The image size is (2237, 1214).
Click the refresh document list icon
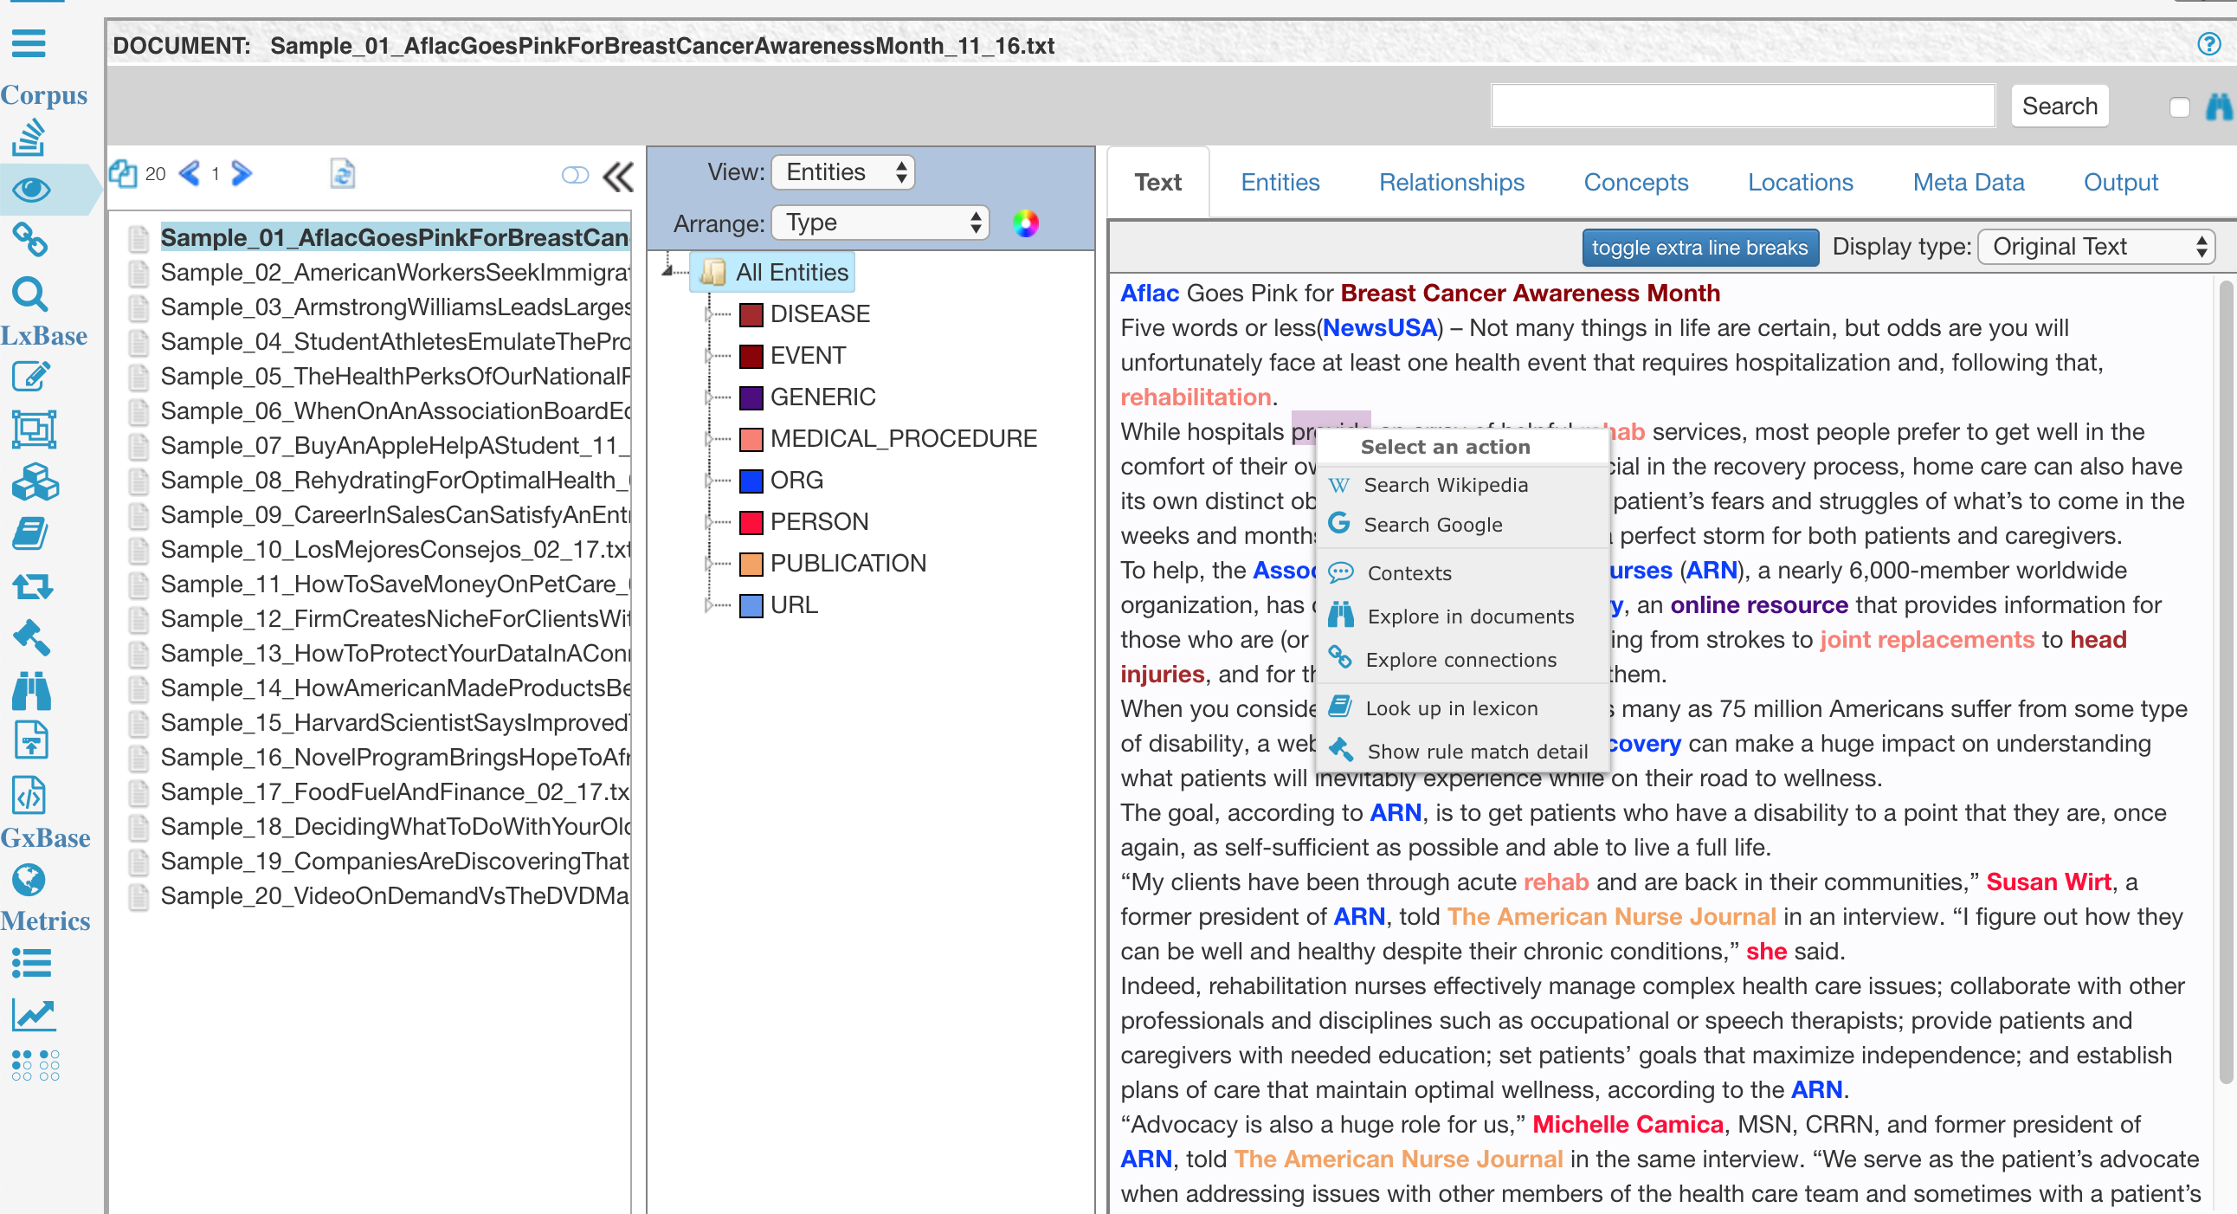point(342,174)
